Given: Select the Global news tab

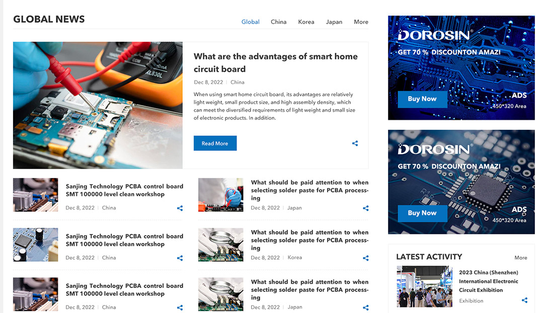Looking at the screenshot, I should 250,22.
